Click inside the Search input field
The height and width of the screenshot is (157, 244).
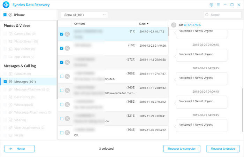point(223,15)
